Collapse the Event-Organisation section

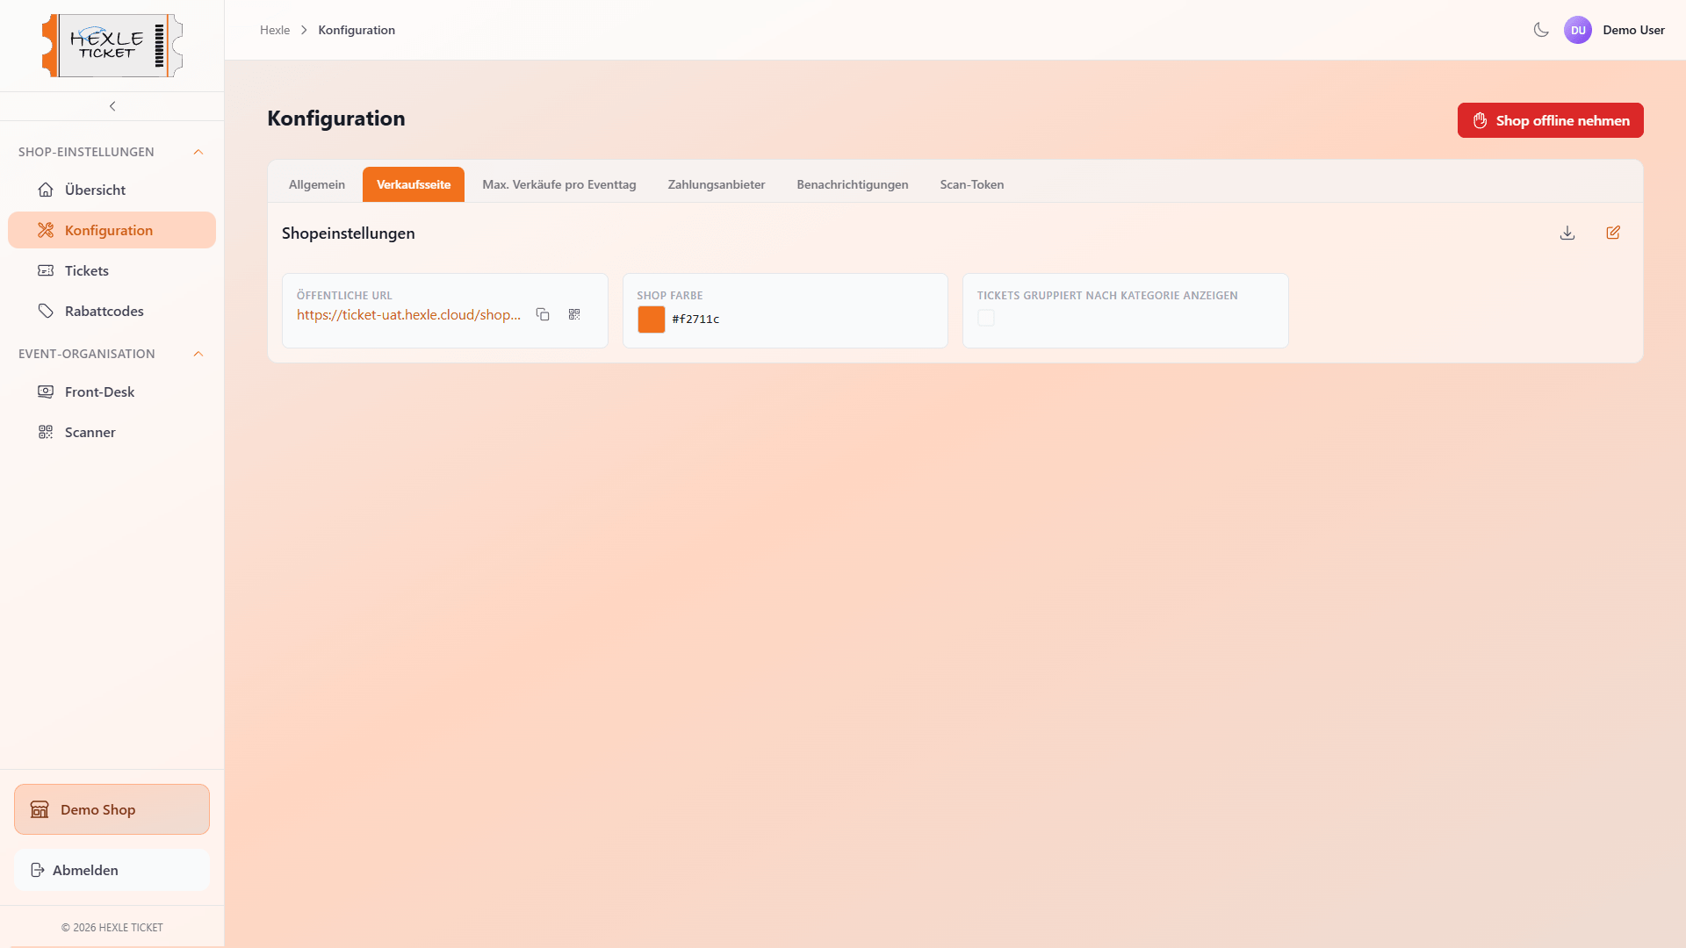click(198, 354)
